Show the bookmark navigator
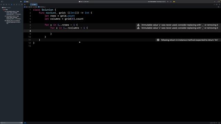Screen dimensions: 221x124 tap(6, 4)
